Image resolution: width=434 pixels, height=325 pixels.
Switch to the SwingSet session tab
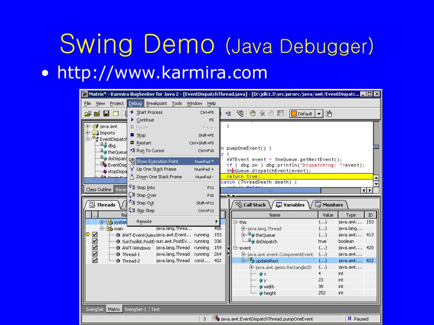click(x=95, y=309)
